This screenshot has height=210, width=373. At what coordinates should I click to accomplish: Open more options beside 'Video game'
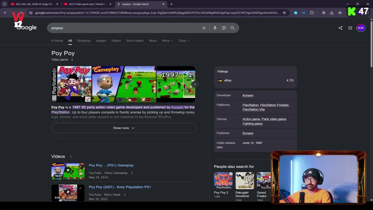coord(72,60)
